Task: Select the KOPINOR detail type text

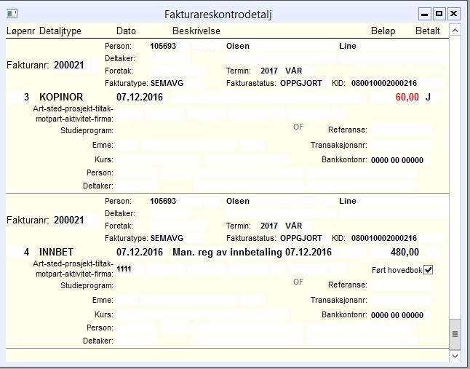Action: [x=61, y=97]
